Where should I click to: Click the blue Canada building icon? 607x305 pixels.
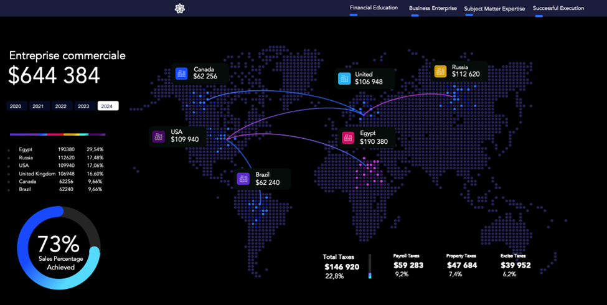pos(181,73)
